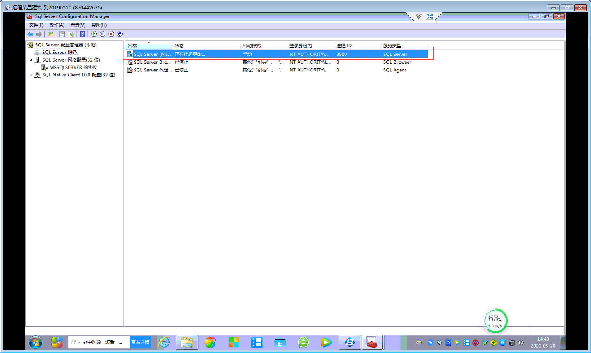Open Internet Explorer from taskbar
Screen dimensions: 591x353
click(x=164, y=342)
